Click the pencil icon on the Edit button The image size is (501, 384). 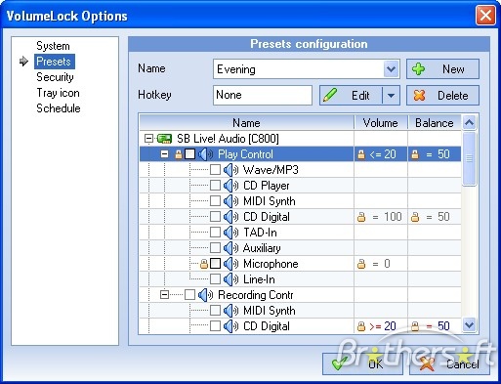[x=330, y=96]
